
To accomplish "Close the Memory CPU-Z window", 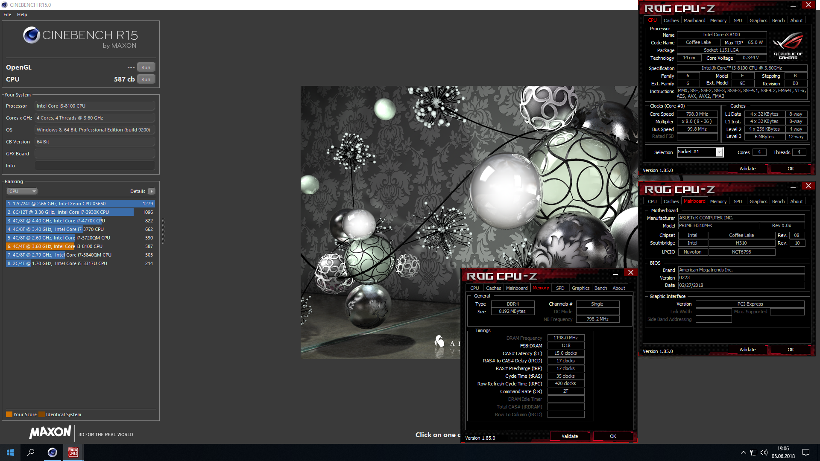I will click(631, 273).
